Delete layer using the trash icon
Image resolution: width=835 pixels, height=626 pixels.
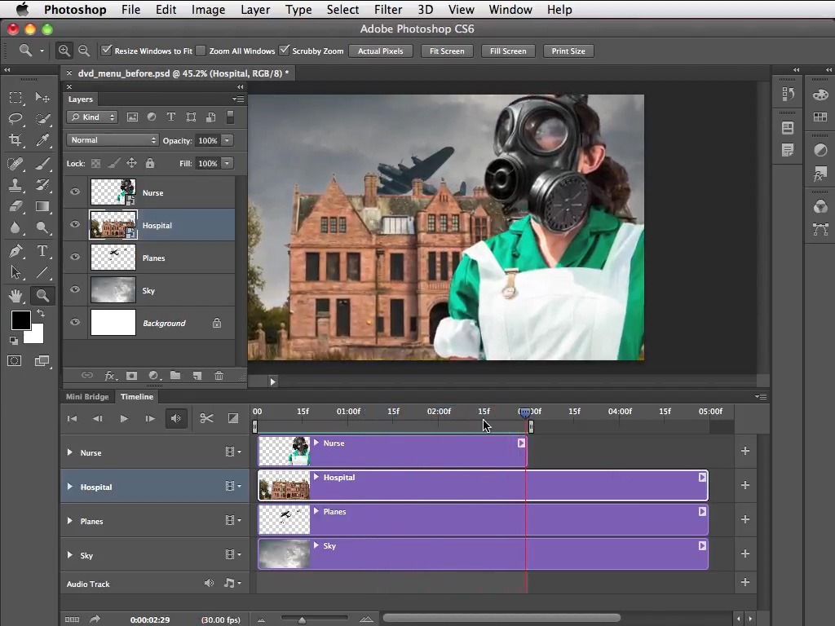click(x=219, y=376)
